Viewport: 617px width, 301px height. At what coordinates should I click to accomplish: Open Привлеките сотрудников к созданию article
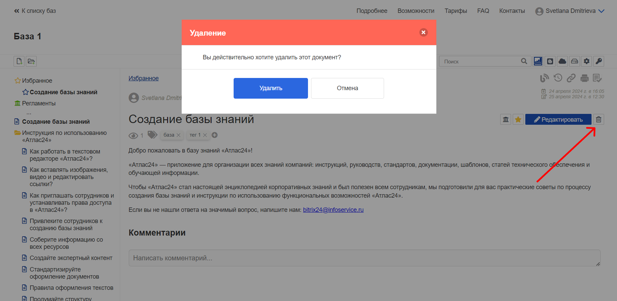tap(66, 224)
